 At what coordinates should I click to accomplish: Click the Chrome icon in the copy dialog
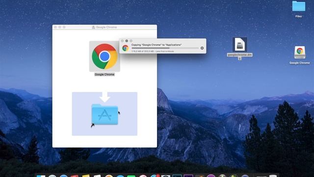click(x=126, y=48)
